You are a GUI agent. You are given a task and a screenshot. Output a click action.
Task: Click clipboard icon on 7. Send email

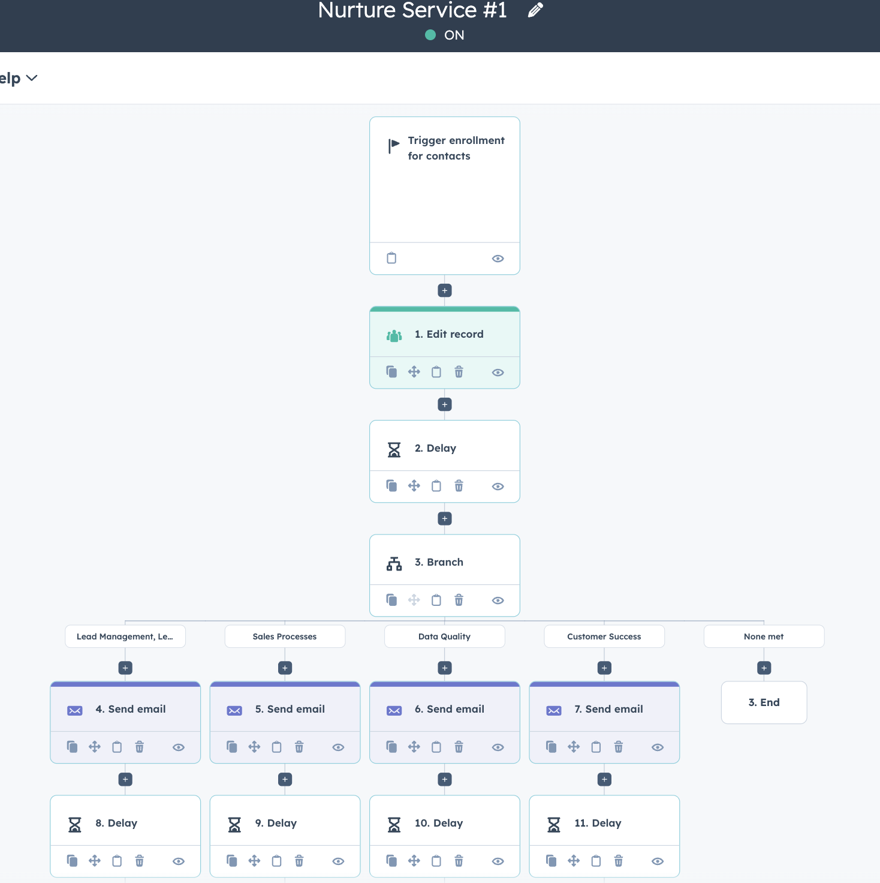(596, 747)
